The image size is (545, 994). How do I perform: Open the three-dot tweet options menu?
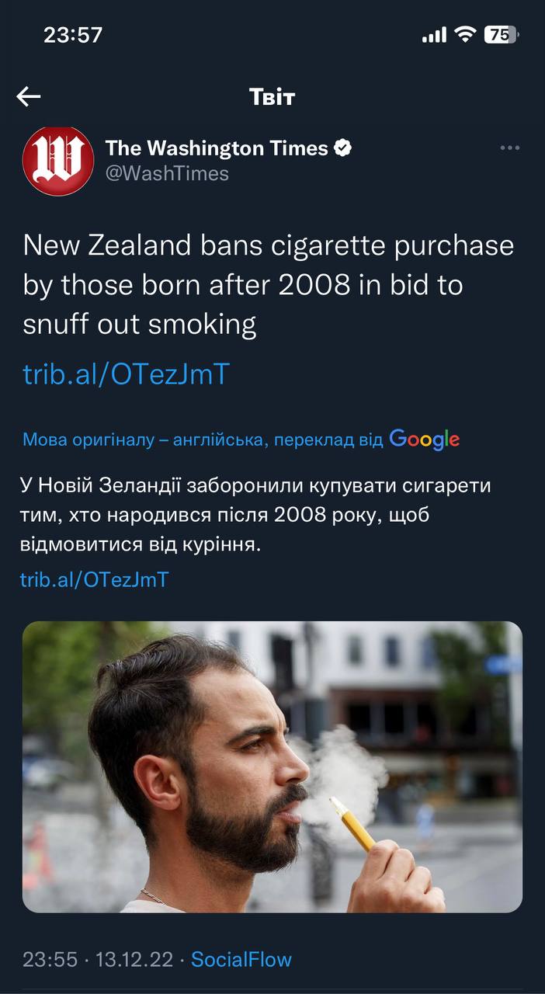[x=509, y=148]
